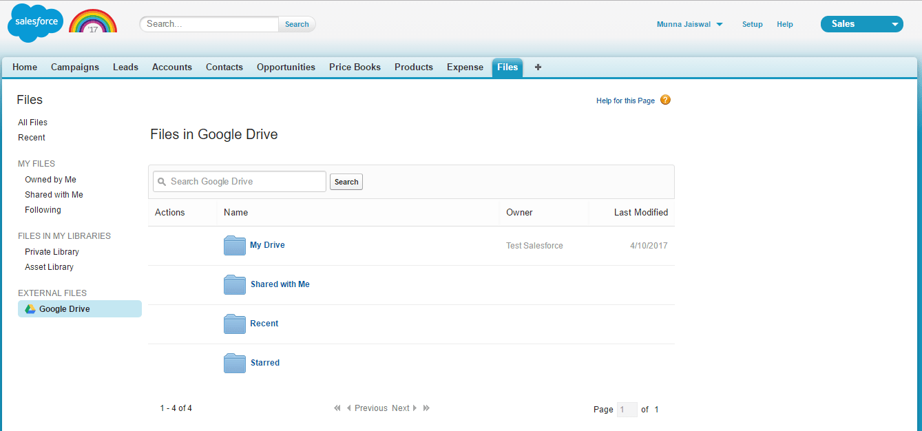Screen dimensions: 922x431
Task: Click the 4/10/2017 modified date
Action: point(649,246)
